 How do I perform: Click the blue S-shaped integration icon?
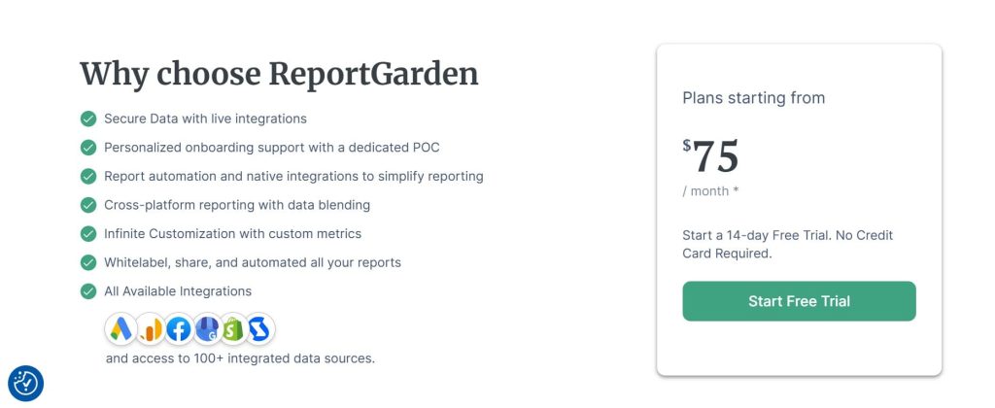260,329
